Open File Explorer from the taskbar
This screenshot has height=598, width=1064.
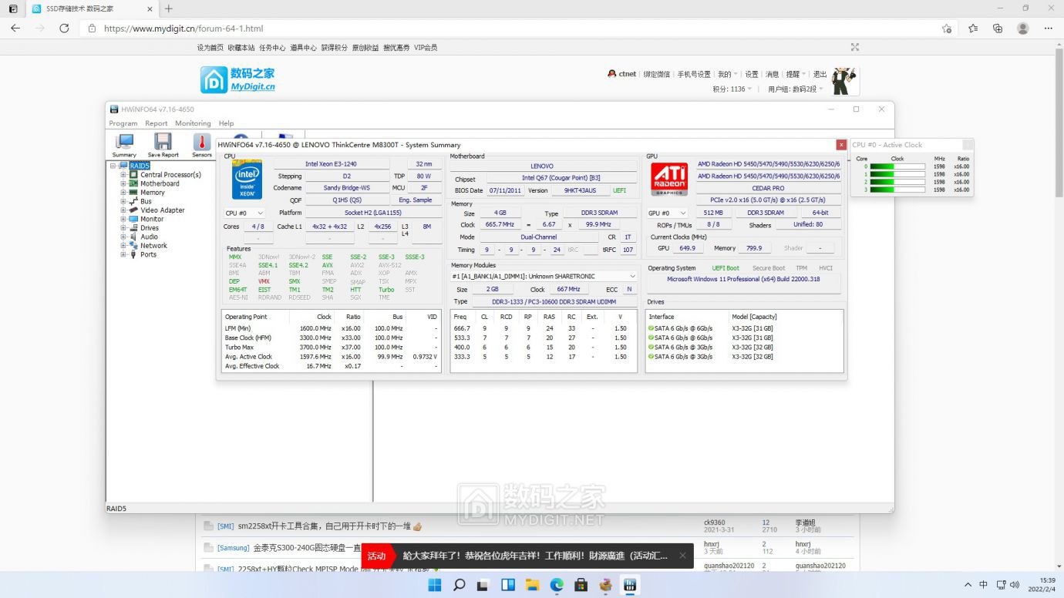[532, 585]
